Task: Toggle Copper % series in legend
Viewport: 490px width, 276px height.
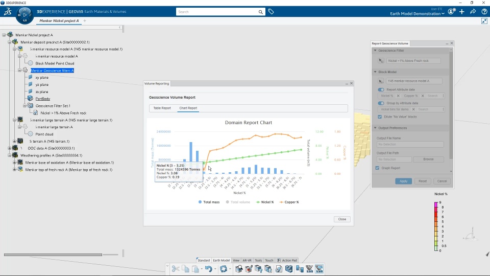Action: click(x=289, y=202)
